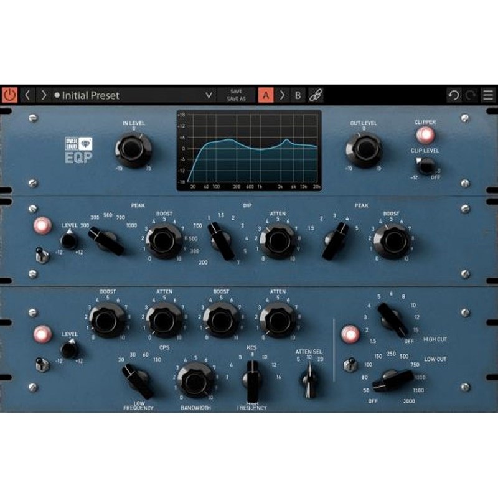
Task: Click the CLIP LEVEL knob
Action: pyautogui.click(x=426, y=166)
